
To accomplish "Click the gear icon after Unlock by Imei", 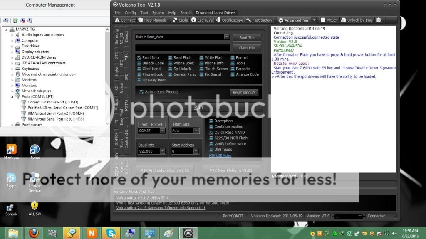I will click(x=379, y=20).
